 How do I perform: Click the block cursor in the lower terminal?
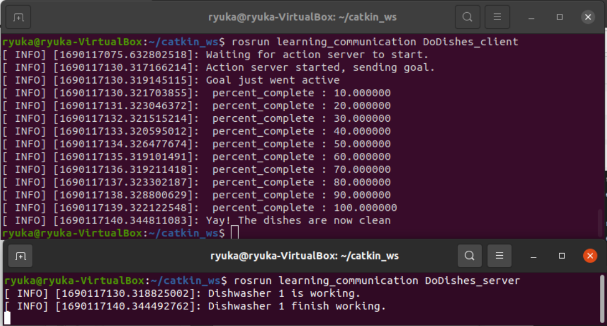point(7,318)
